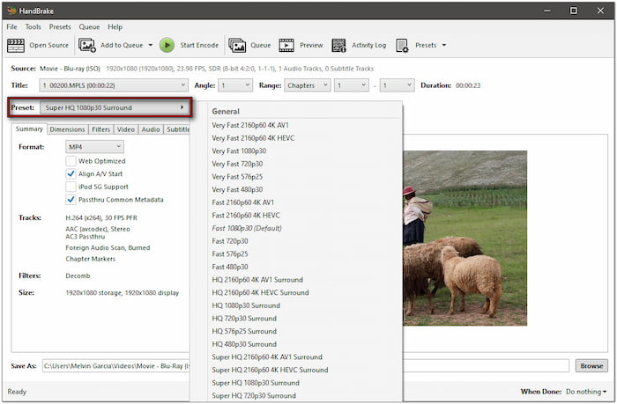Select preset Fast 720p30
617x404 pixels.
[x=230, y=241]
